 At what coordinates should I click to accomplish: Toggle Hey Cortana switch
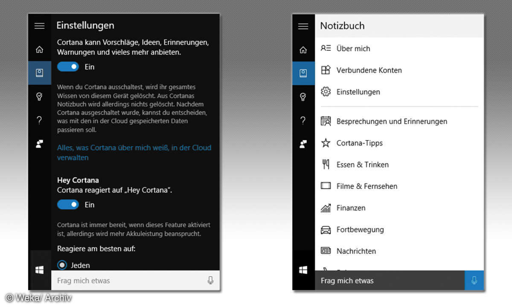68,205
